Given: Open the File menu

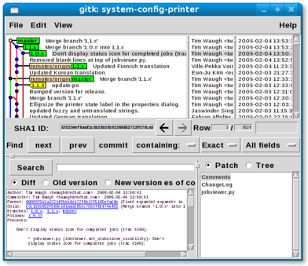Looking at the screenshot, I should tap(16, 25).
